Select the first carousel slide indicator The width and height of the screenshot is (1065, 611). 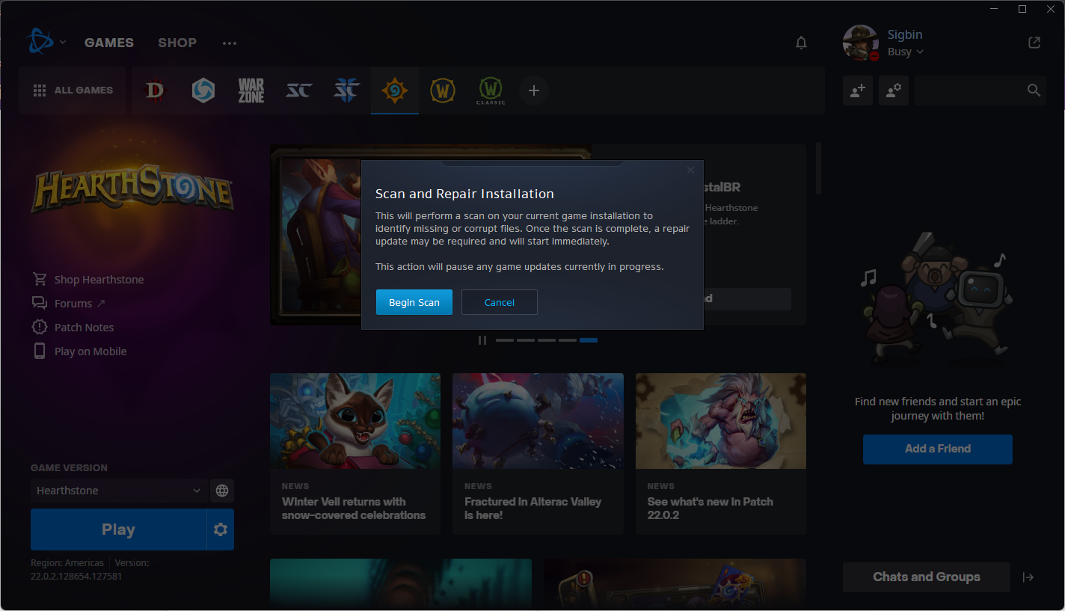(505, 340)
